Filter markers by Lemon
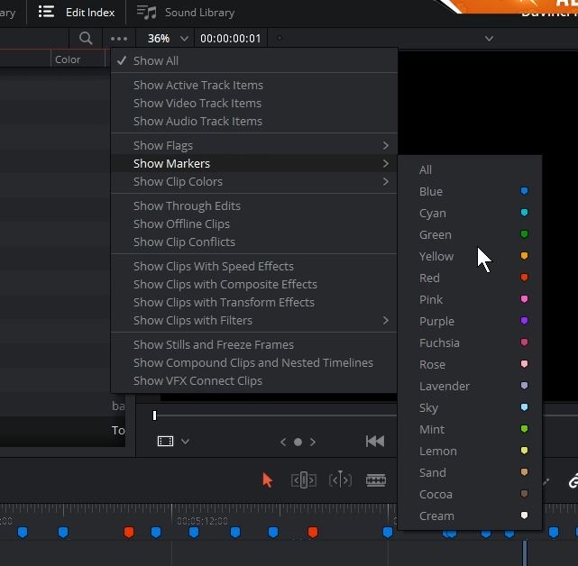 point(470,451)
